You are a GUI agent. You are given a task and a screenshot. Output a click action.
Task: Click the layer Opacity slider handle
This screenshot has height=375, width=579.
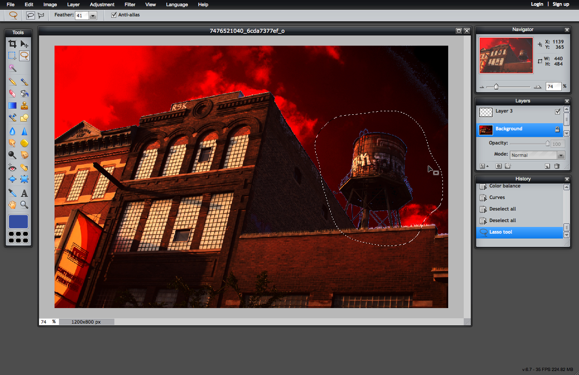pyautogui.click(x=548, y=143)
